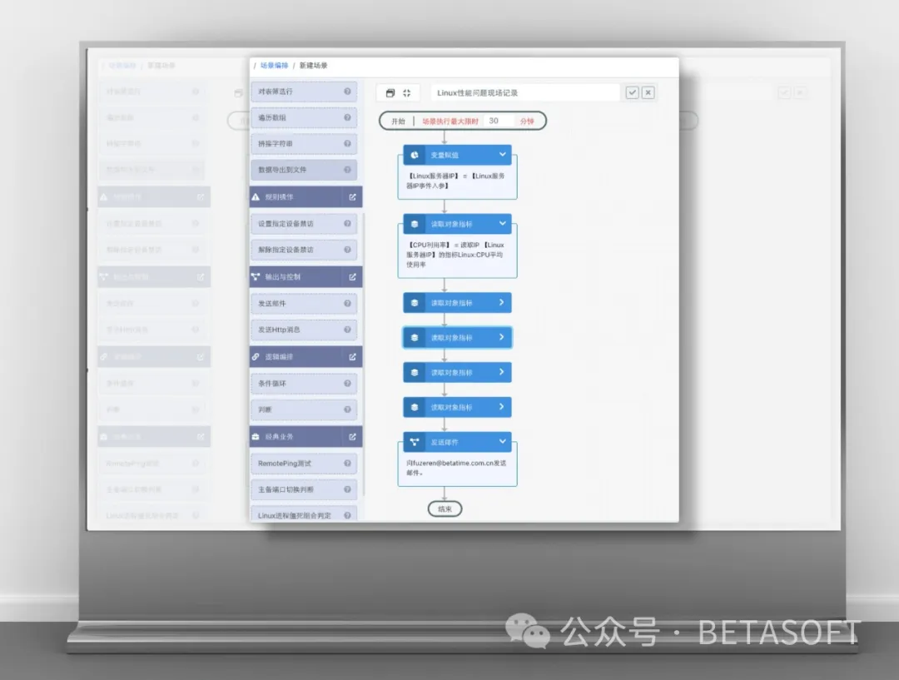Click help icon beside 遍历数组
The image size is (899, 680).
coord(347,117)
